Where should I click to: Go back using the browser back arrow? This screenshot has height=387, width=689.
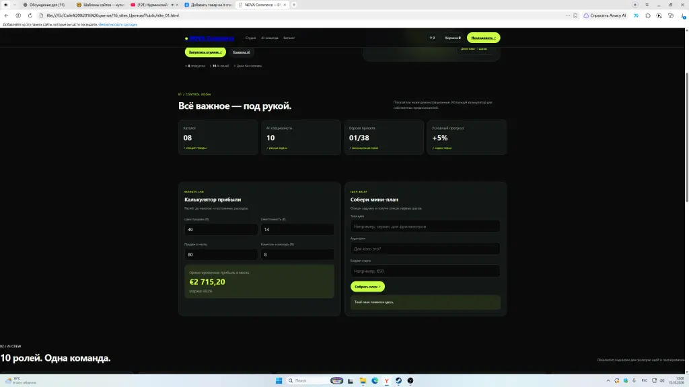click(6, 15)
